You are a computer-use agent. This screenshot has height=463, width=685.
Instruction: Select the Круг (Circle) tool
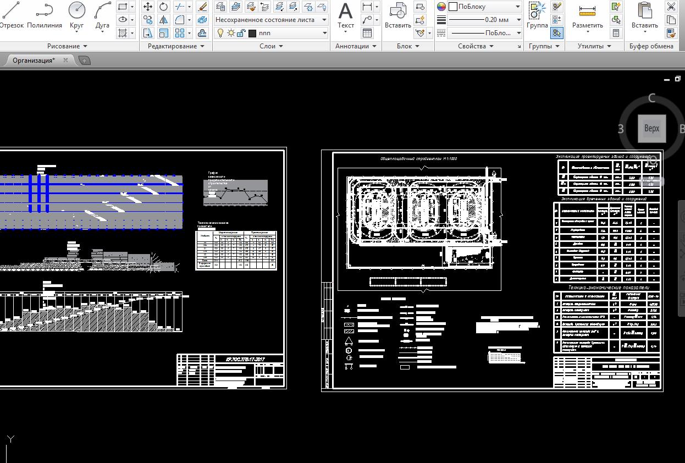click(77, 15)
